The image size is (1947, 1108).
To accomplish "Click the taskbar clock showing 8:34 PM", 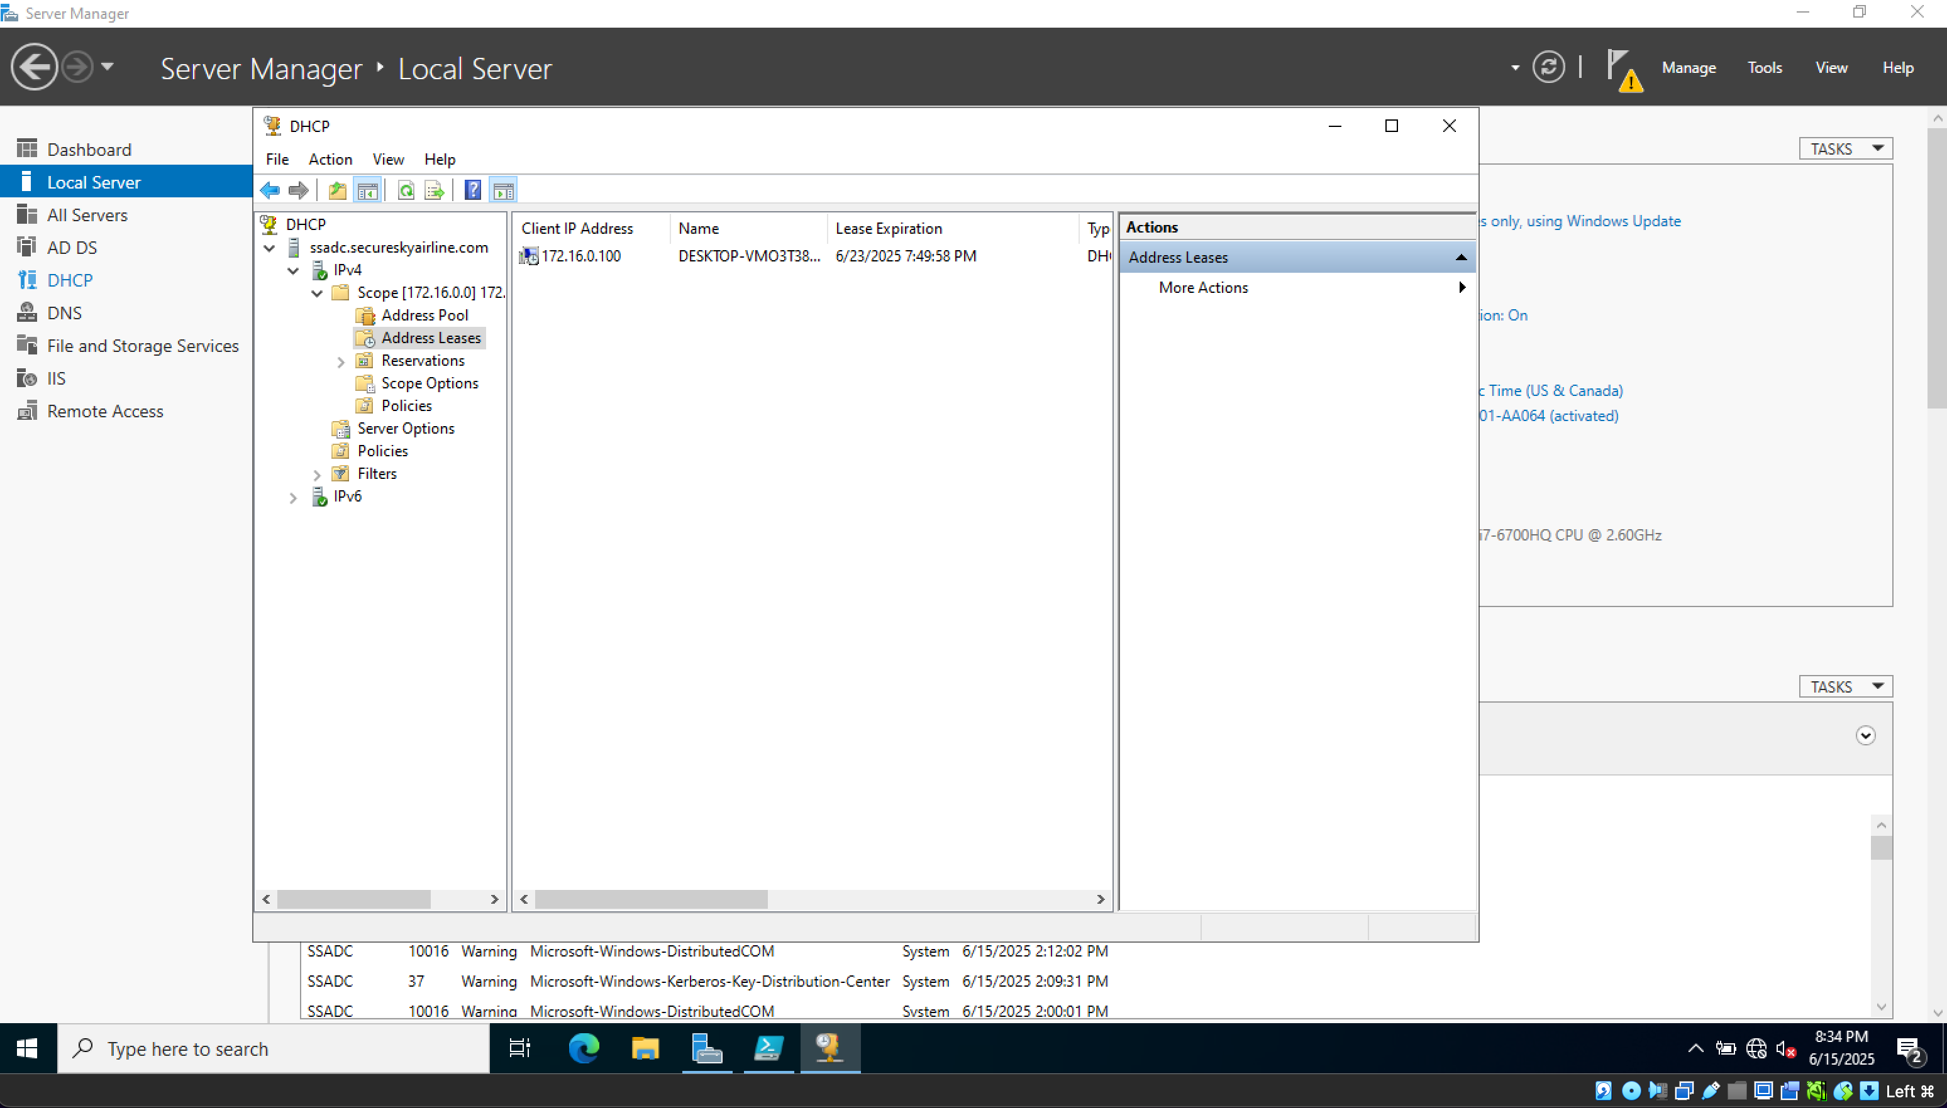I will (1841, 1048).
